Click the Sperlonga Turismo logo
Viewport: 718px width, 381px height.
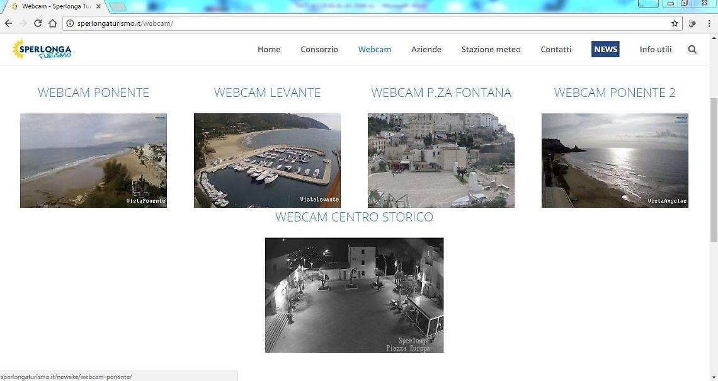click(42, 49)
